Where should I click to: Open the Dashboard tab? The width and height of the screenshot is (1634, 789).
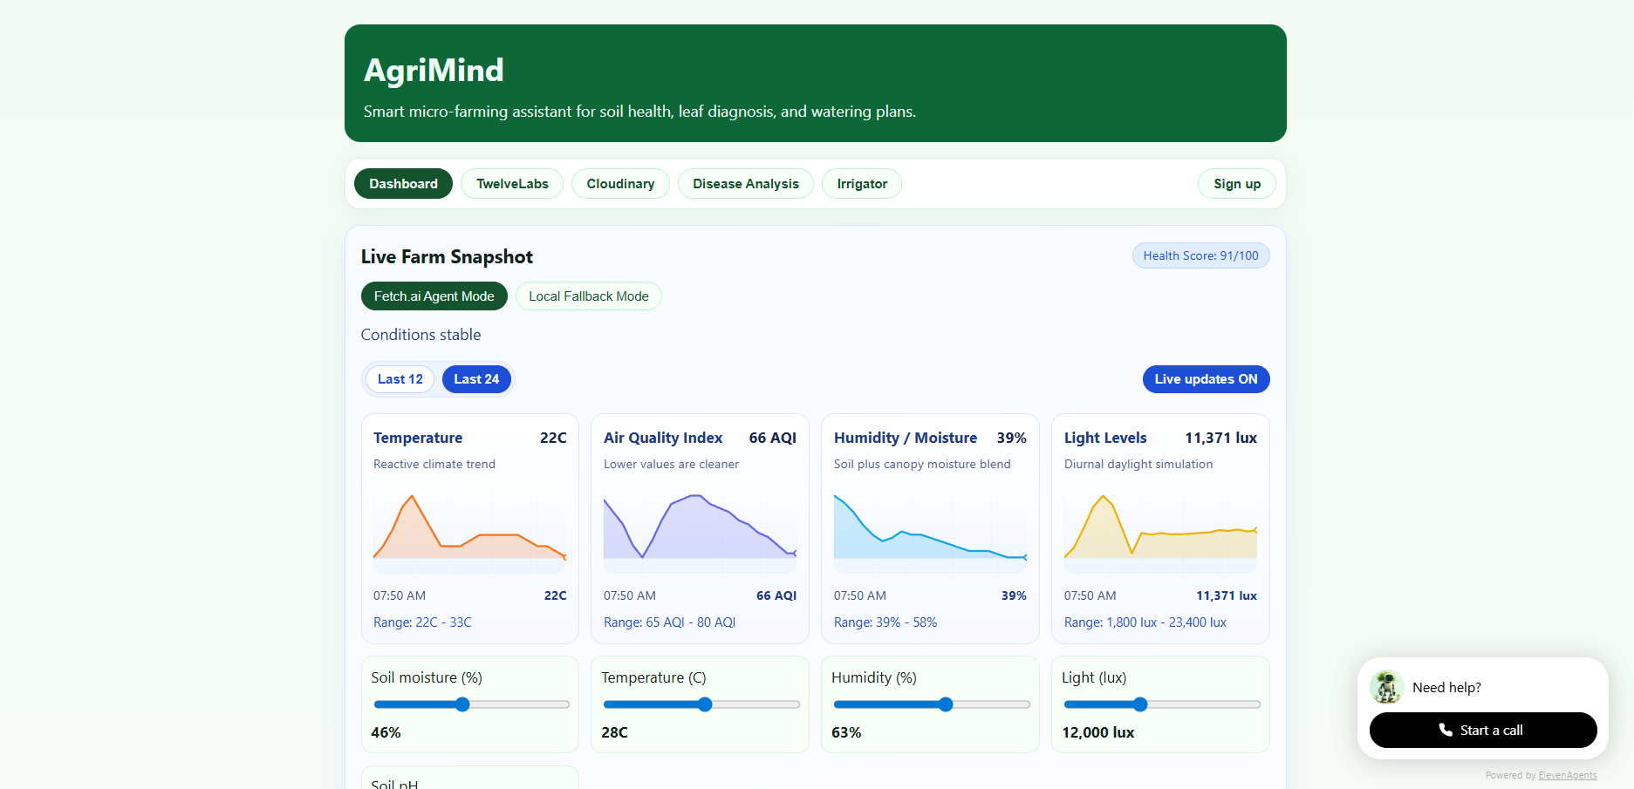403,184
